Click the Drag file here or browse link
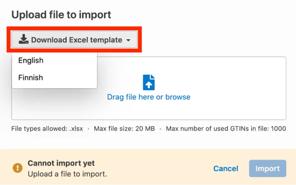 [x=148, y=97]
